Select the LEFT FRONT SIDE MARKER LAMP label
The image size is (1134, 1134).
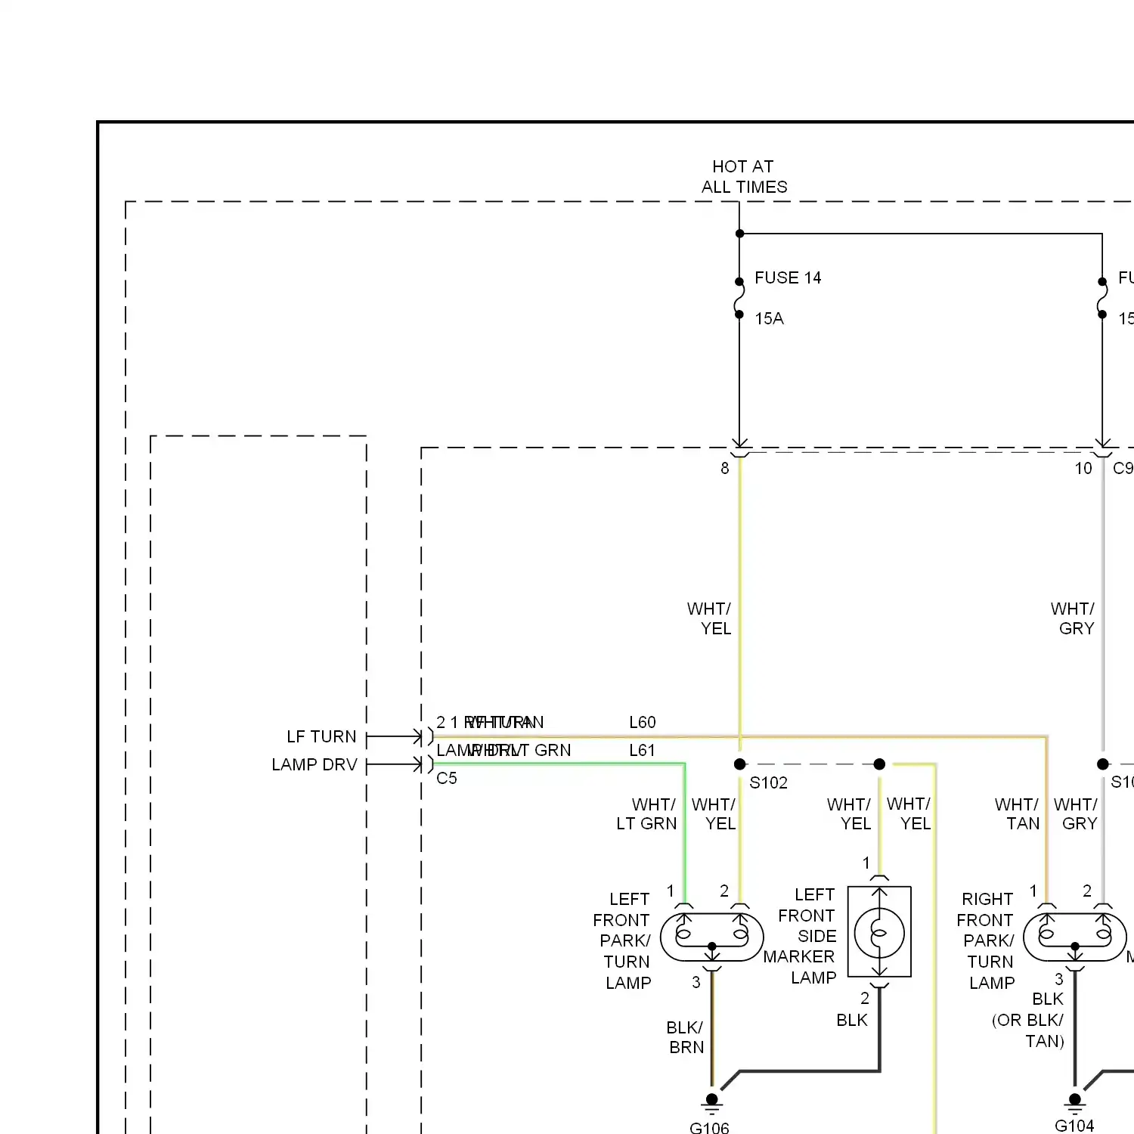point(800,936)
